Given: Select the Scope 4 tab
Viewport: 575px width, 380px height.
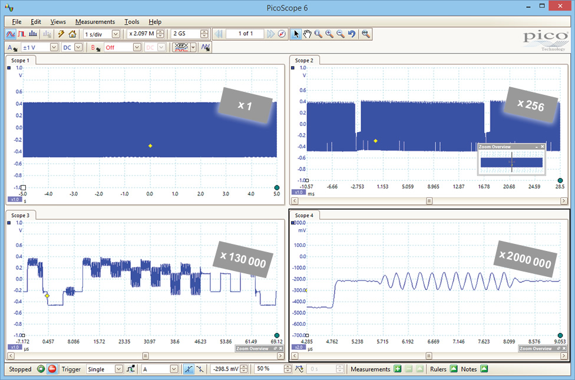Looking at the screenshot, I should coord(304,215).
